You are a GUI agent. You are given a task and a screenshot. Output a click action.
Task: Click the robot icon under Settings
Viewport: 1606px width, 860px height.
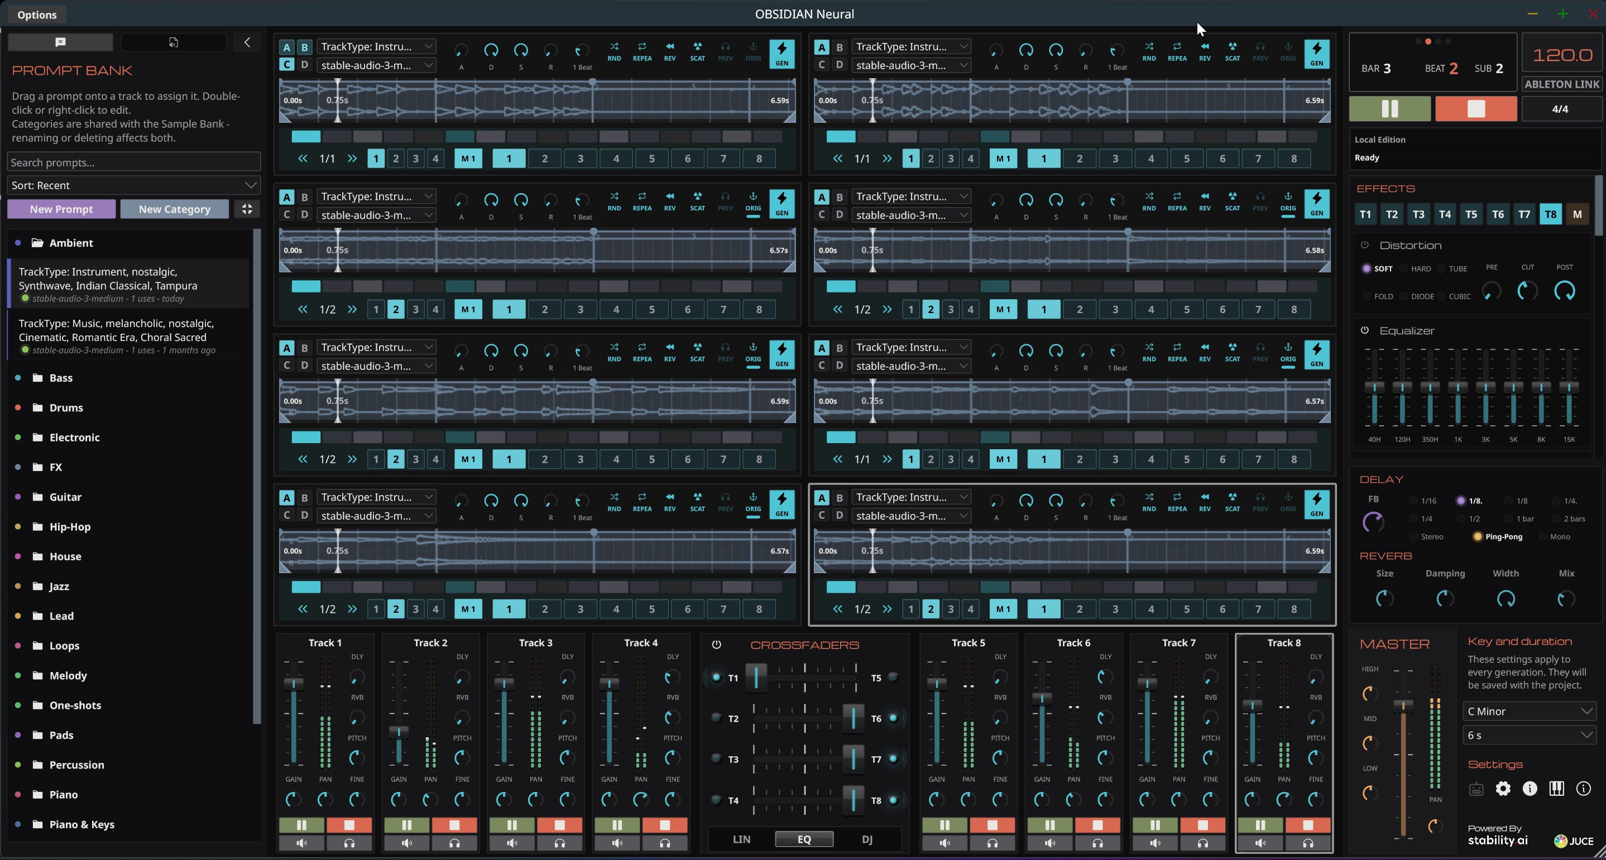pos(1476,789)
